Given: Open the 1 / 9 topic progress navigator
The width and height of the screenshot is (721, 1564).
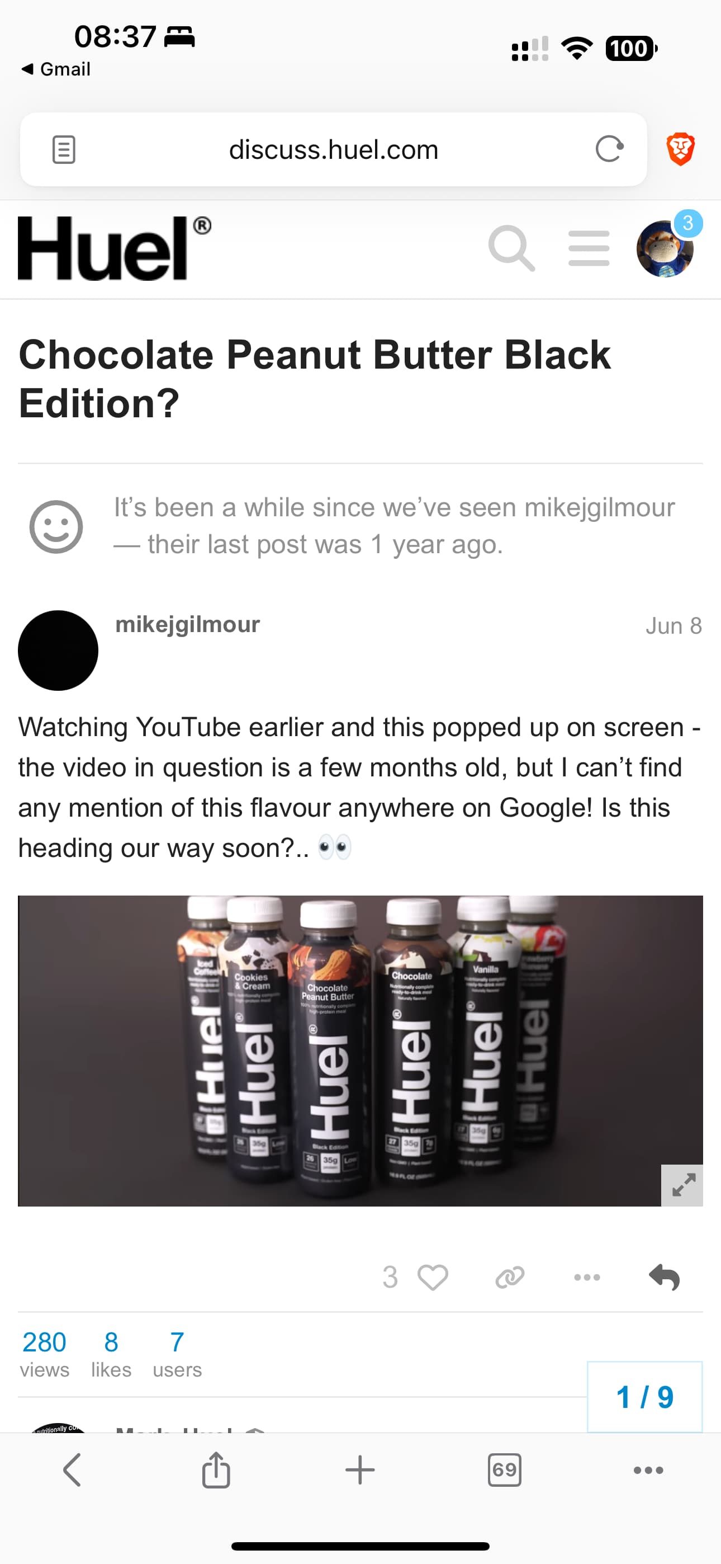Looking at the screenshot, I should pos(644,1396).
